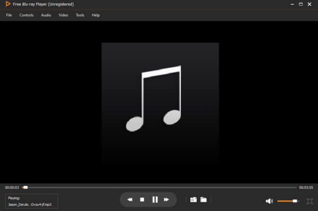Pause the playing mp3 track
Screen dimensions: 318x211
tap(155, 200)
